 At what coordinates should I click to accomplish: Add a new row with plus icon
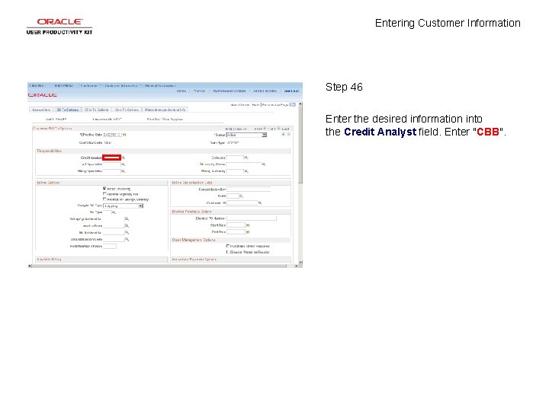coord(283,135)
